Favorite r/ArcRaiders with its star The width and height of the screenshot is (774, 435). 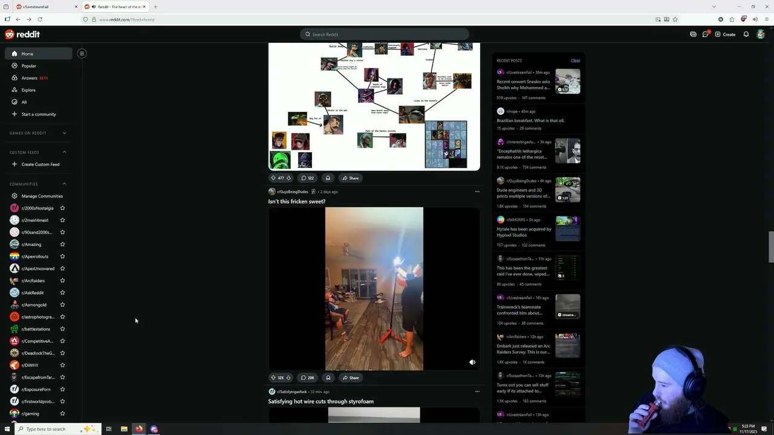click(62, 280)
